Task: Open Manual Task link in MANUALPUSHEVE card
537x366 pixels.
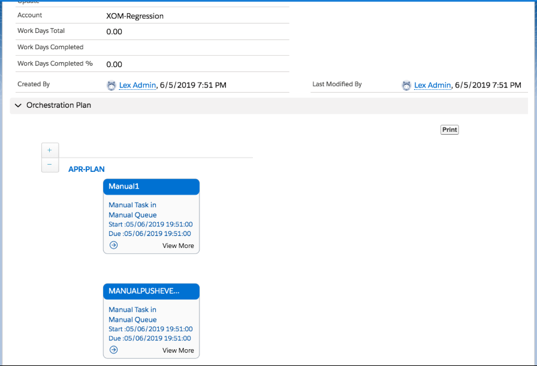Action: [132, 314]
